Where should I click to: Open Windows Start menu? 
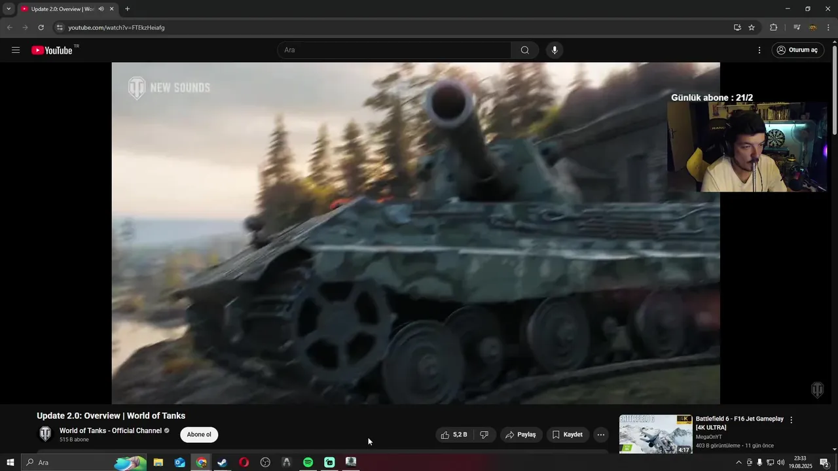tap(10, 462)
